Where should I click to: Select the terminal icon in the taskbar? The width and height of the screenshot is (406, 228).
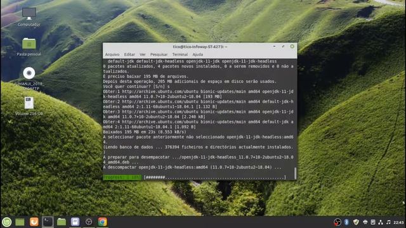48,222
